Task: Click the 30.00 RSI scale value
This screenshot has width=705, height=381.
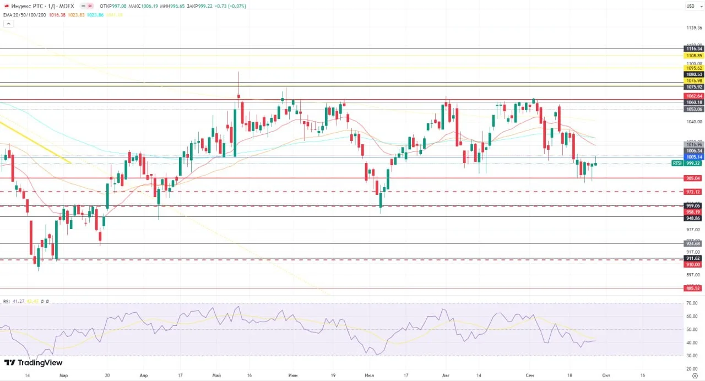Action: 692,356
